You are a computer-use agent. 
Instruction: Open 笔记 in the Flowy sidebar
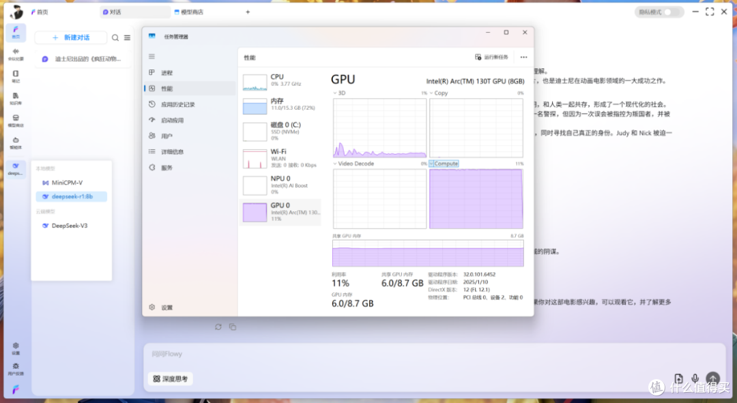tap(16, 76)
